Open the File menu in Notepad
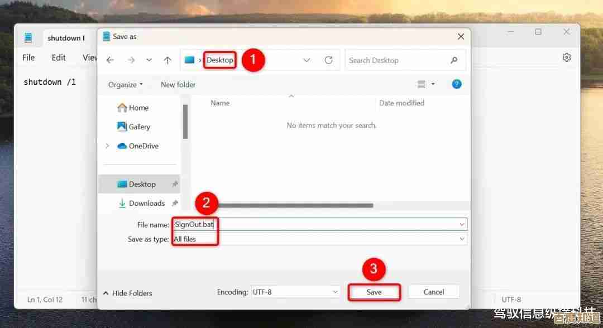This screenshot has height=328, width=603. coord(28,57)
